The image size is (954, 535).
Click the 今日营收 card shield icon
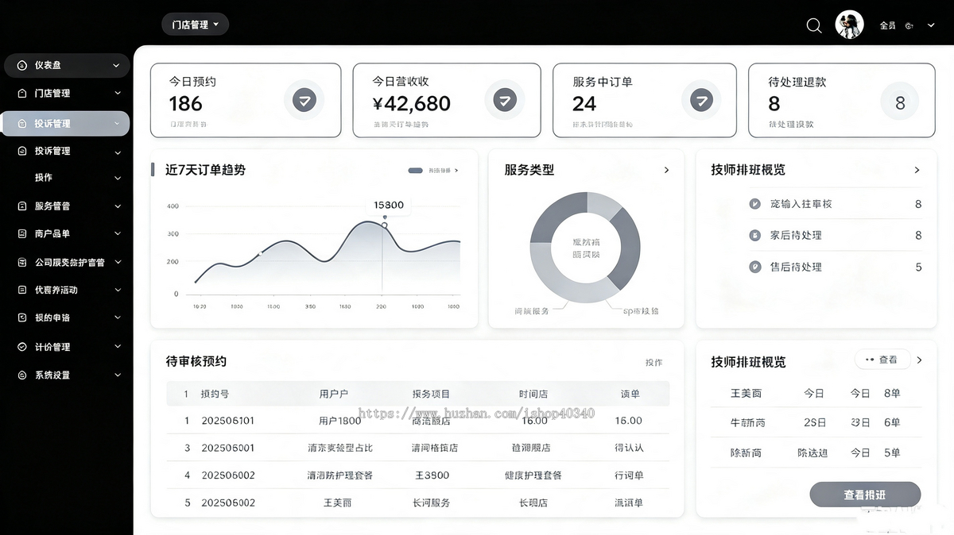pos(504,100)
